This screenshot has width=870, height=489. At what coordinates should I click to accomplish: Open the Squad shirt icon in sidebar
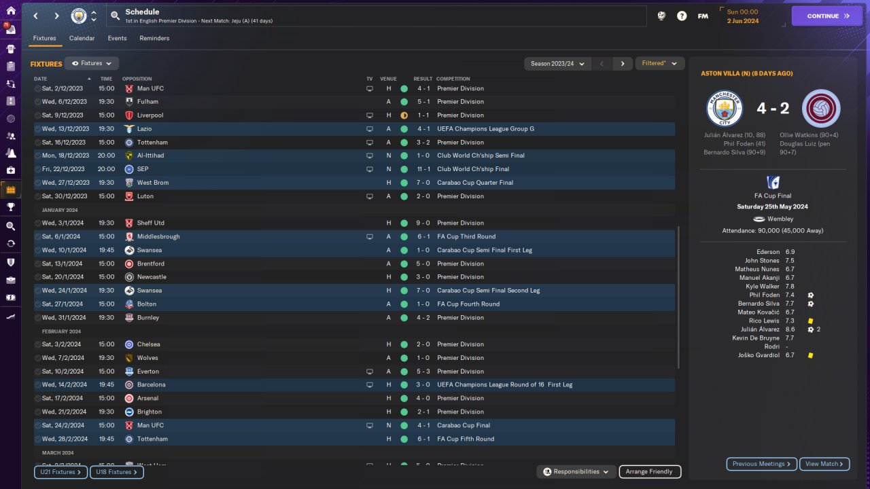[x=10, y=49]
